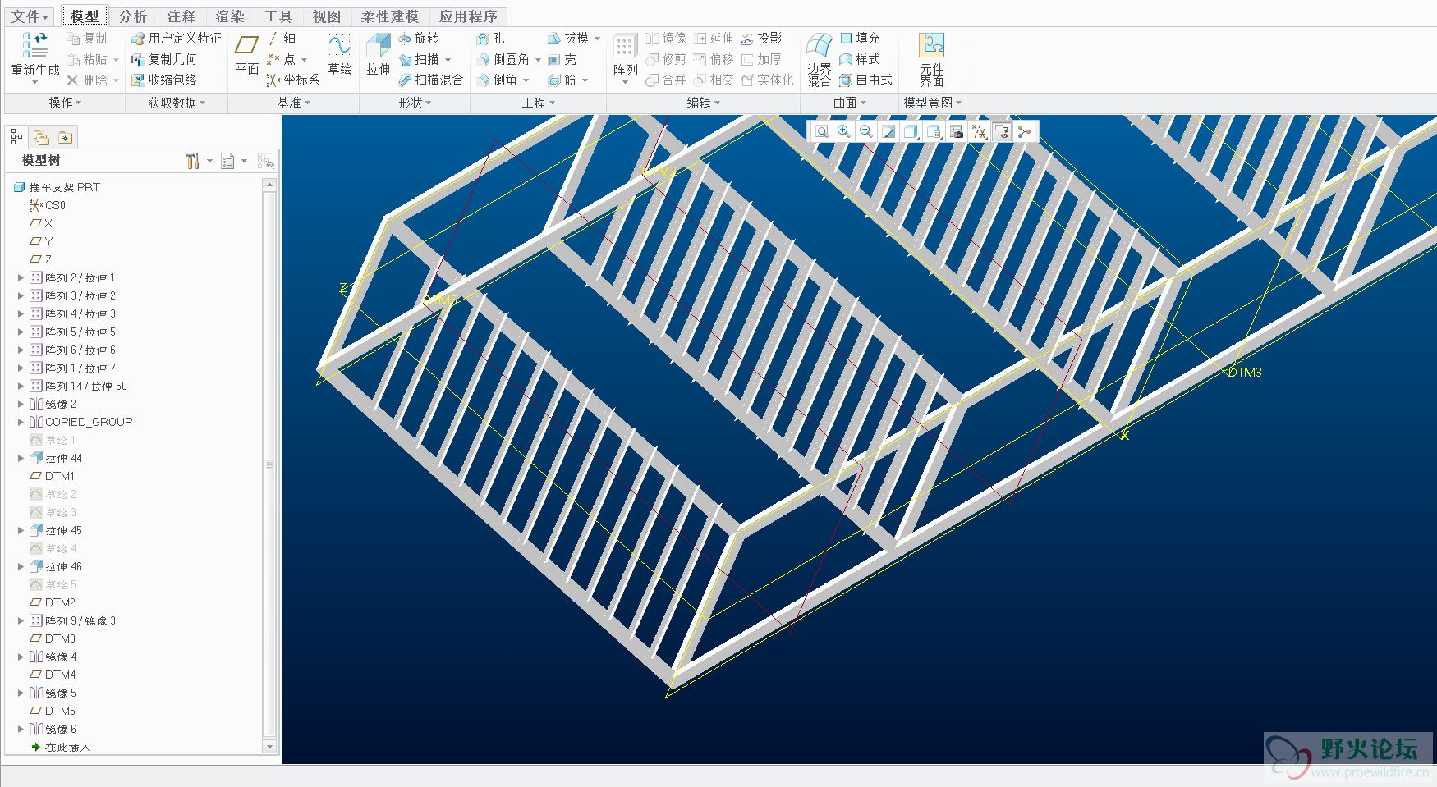Open the Style (样式) surface tool
1437x787 pixels.
(860, 59)
